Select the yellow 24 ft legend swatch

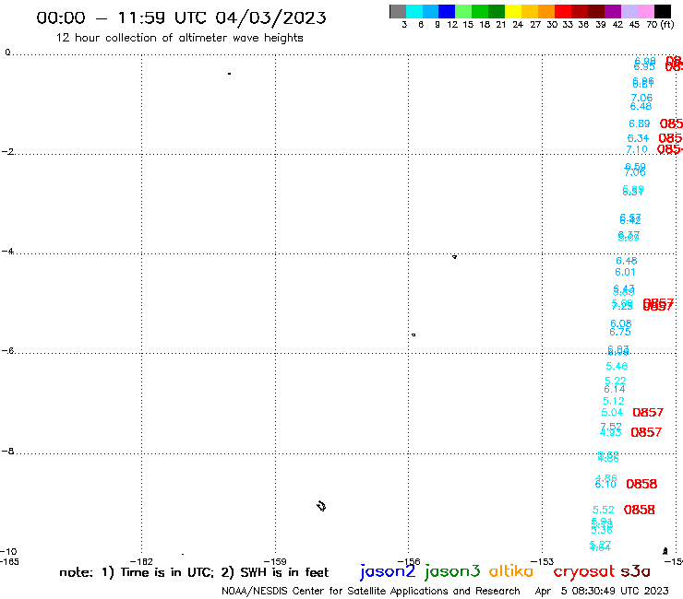(x=513, y=11)
